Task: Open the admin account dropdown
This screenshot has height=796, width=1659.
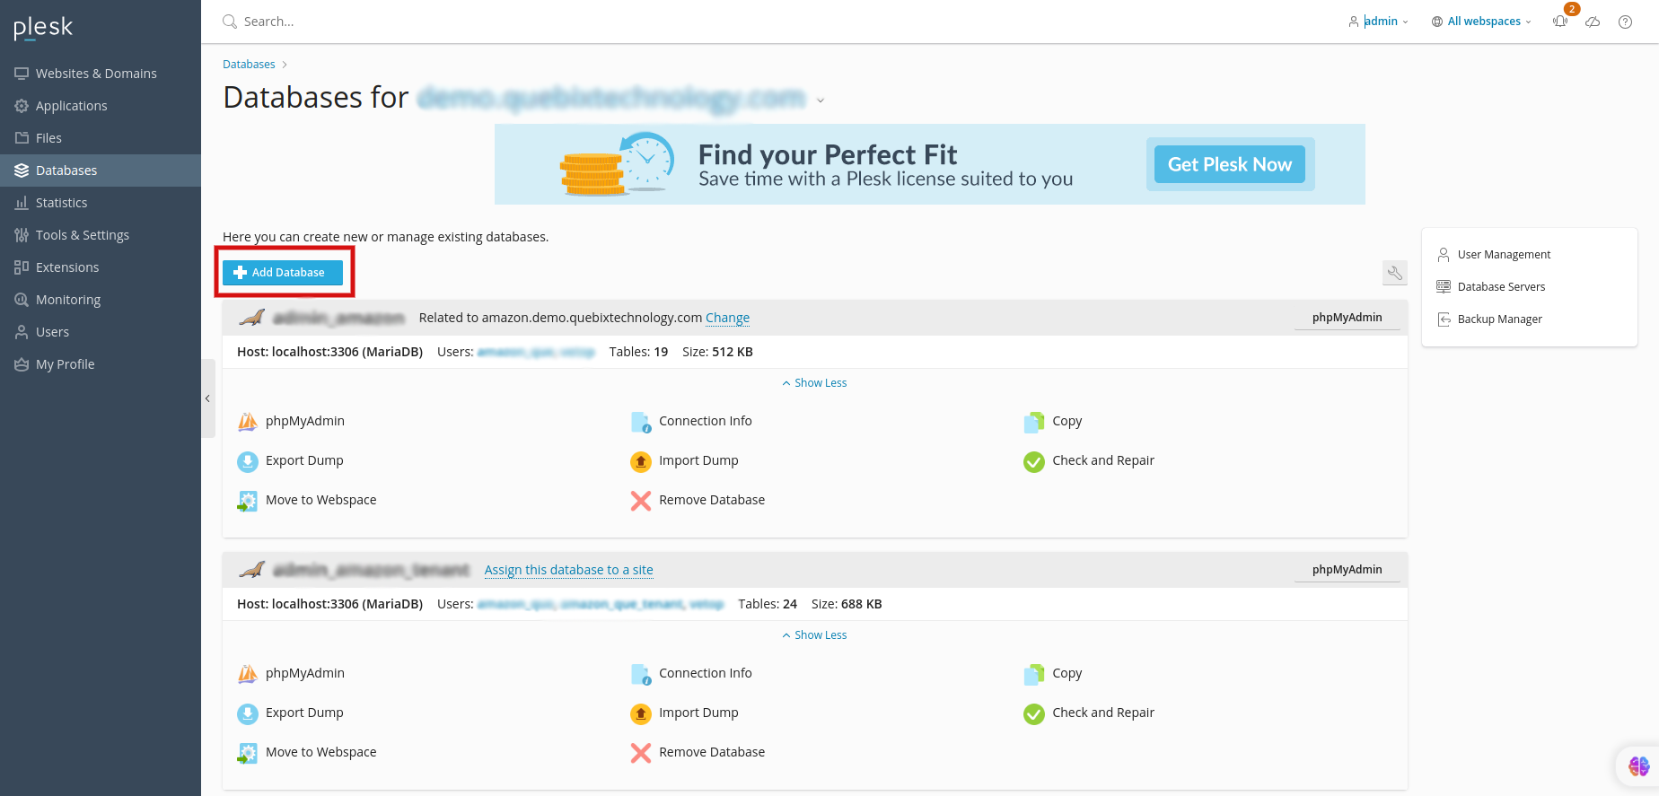Action: click(x=1378, y=22)
